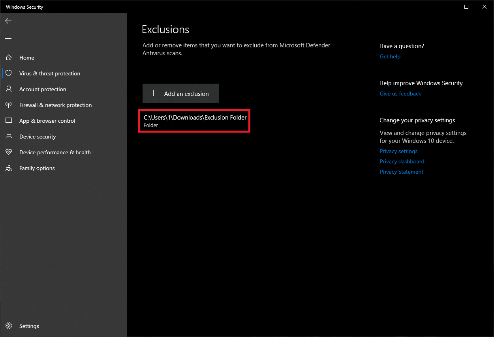
Task: Maximize the Windows Security window
Action: point(466,7)
